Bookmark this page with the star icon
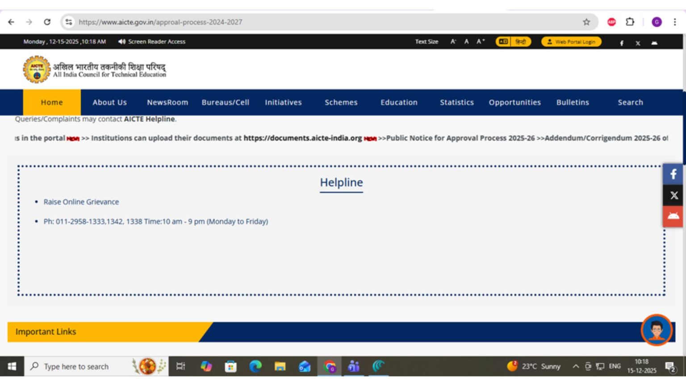This screenshot has width=686, height=386. (x=586, y=22)
